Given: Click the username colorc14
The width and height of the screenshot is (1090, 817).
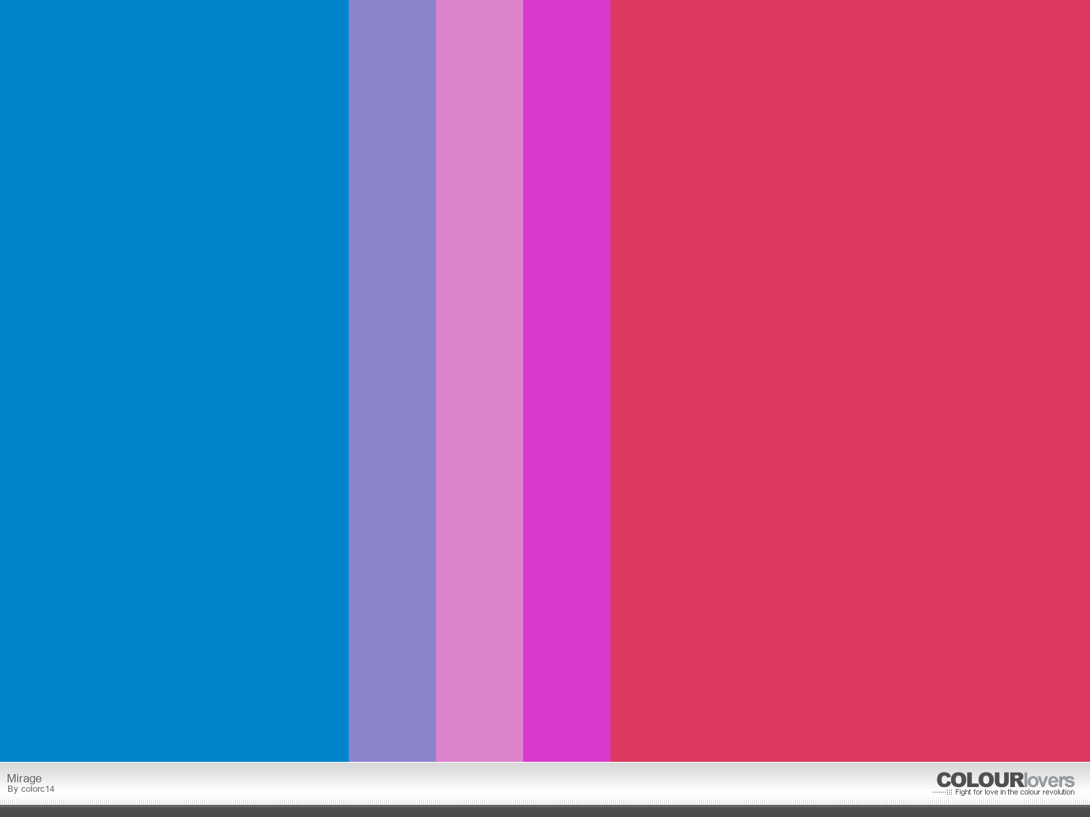Looking at the screenshot, I should pyautogui.click(x=37, y=789).
